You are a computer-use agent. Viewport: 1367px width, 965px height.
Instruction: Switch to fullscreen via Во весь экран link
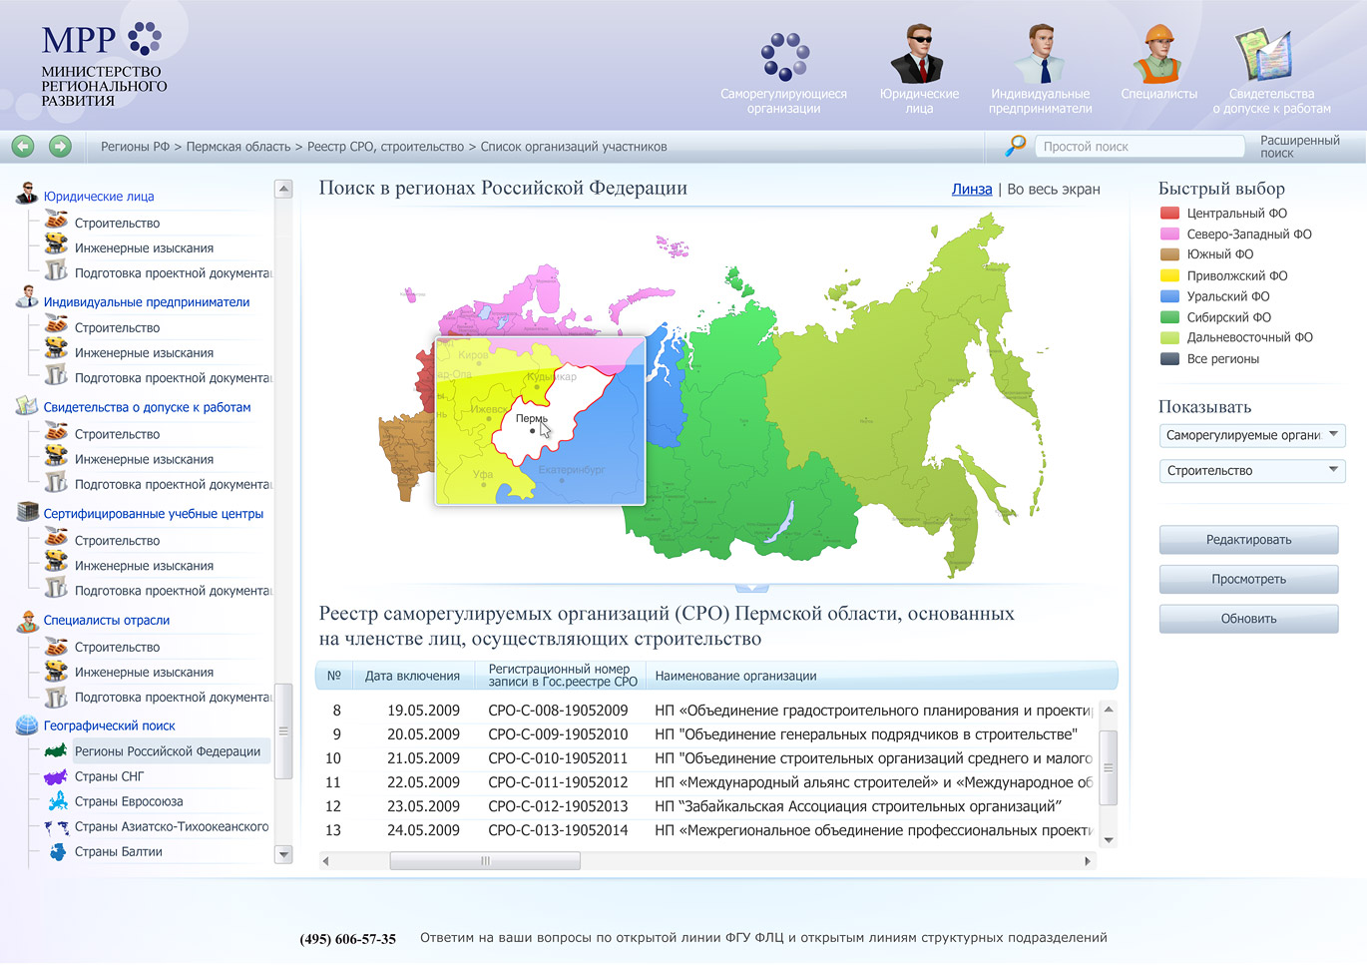[x=1053, y=189]
